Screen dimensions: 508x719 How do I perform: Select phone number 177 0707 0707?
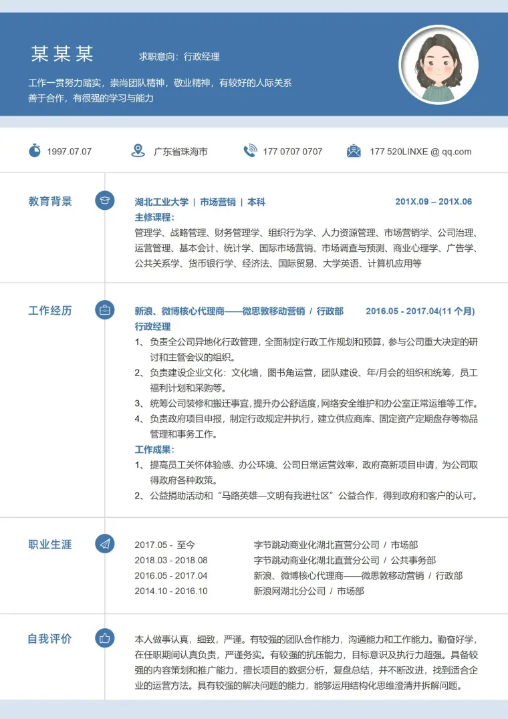tap(293, 151)
